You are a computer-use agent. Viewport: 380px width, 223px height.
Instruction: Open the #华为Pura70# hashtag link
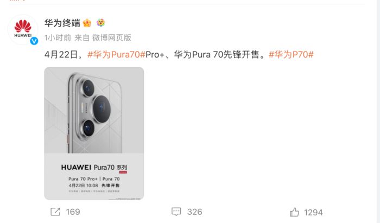click(x=116, y=54)
